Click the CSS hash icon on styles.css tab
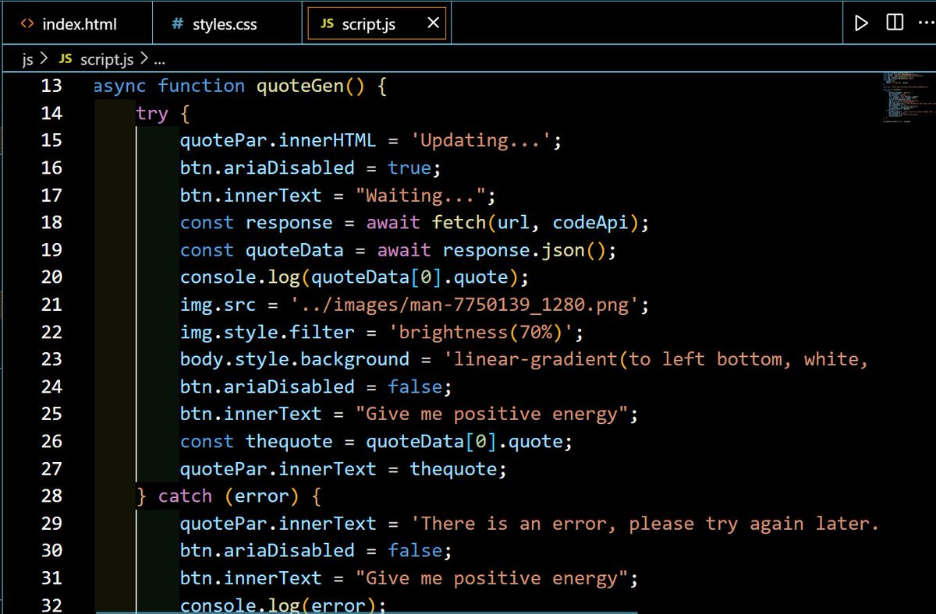 click(177, 24)
